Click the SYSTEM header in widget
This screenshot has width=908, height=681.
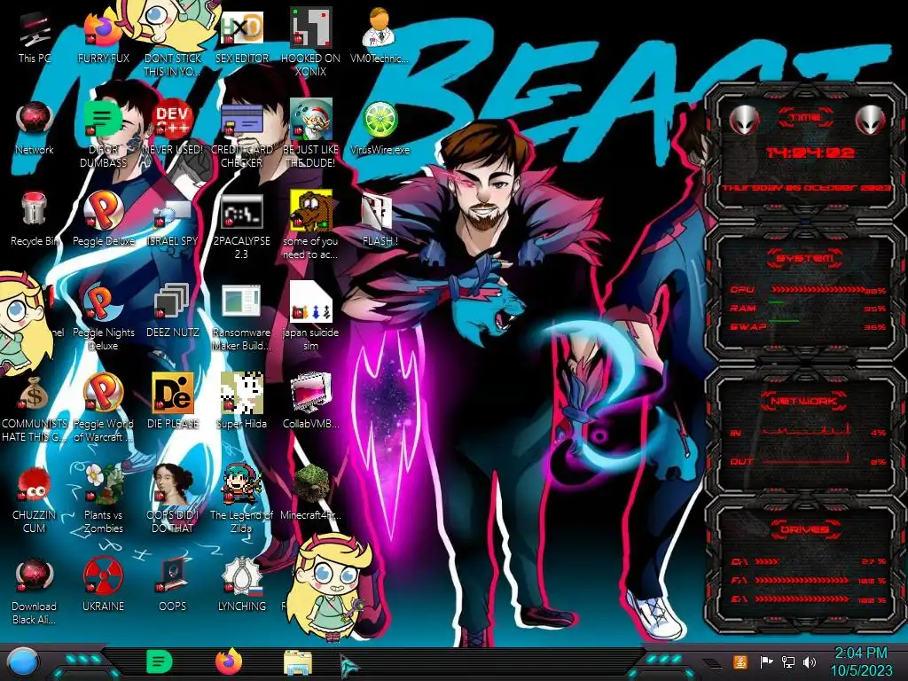pyautogui.click(x=805, y=258)
